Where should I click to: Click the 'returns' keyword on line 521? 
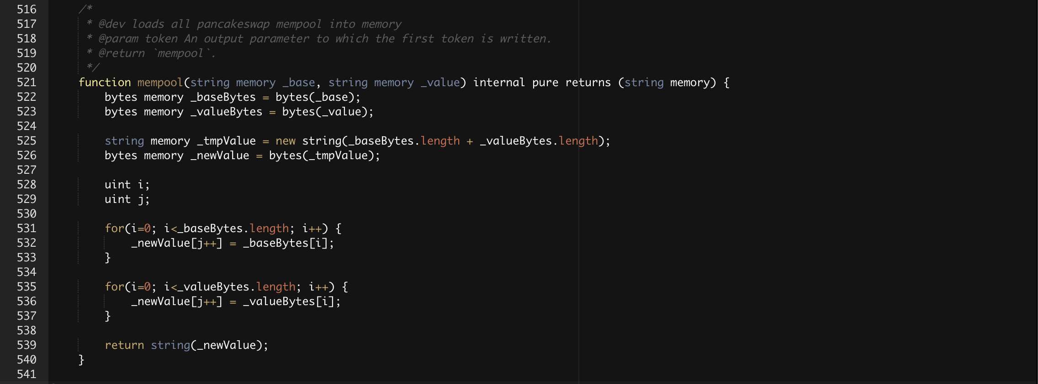coord(588,83)
